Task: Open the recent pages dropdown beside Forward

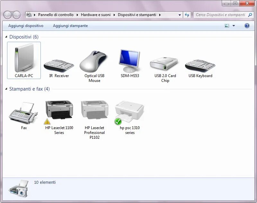Action: (23, 15)
